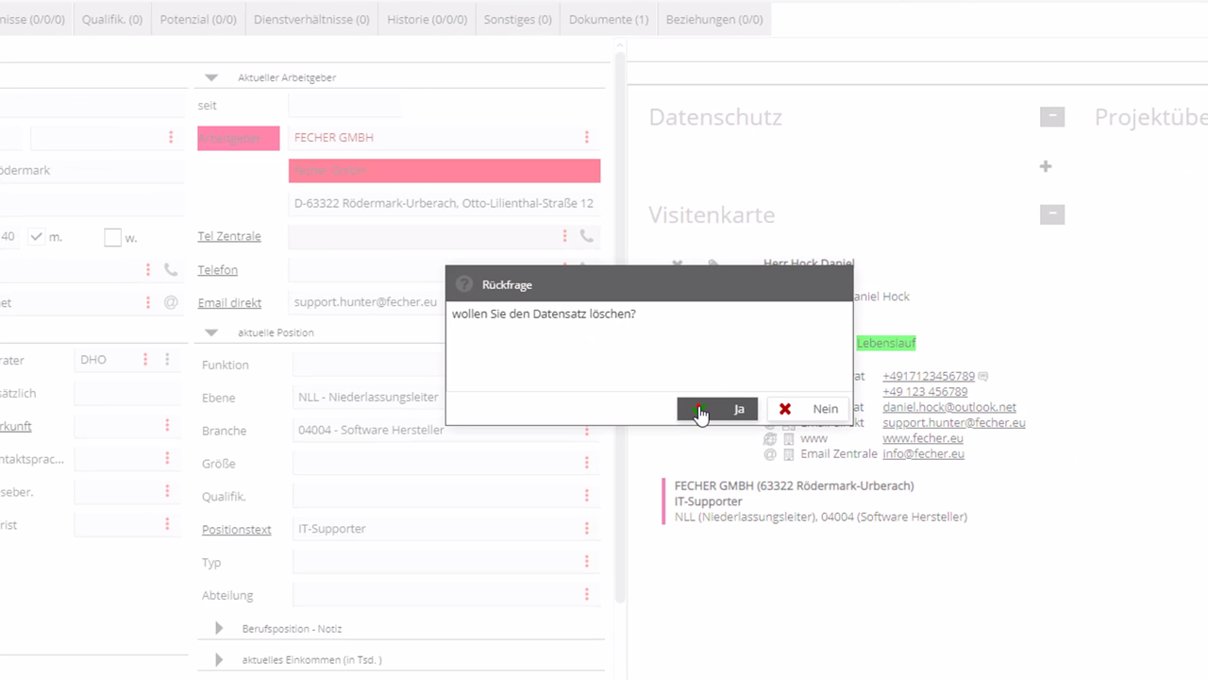Click the form panel vertical scrollbar

(620, 326)
